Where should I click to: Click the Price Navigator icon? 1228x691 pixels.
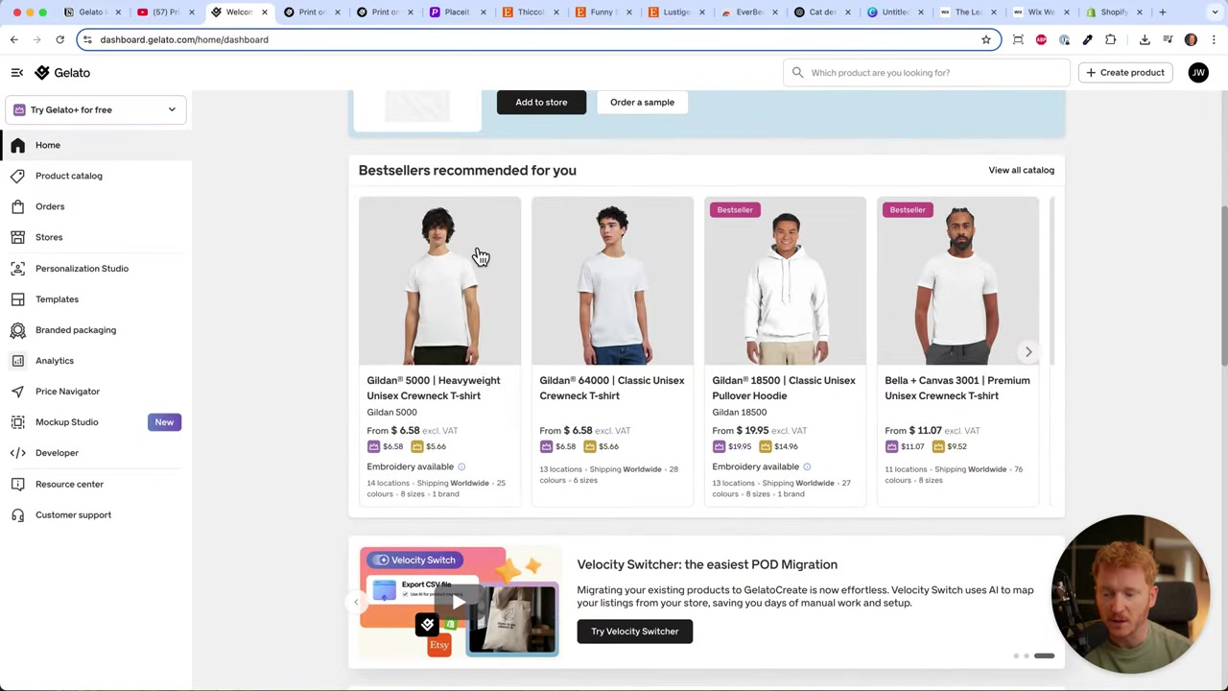17,392
